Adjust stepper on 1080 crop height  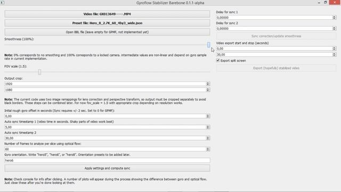click(208, 90)
